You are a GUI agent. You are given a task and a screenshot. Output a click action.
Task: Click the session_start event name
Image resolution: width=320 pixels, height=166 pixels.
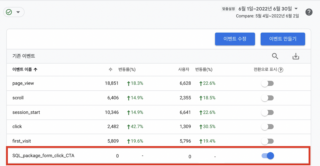pyautogui.click(x=26, y=112)
